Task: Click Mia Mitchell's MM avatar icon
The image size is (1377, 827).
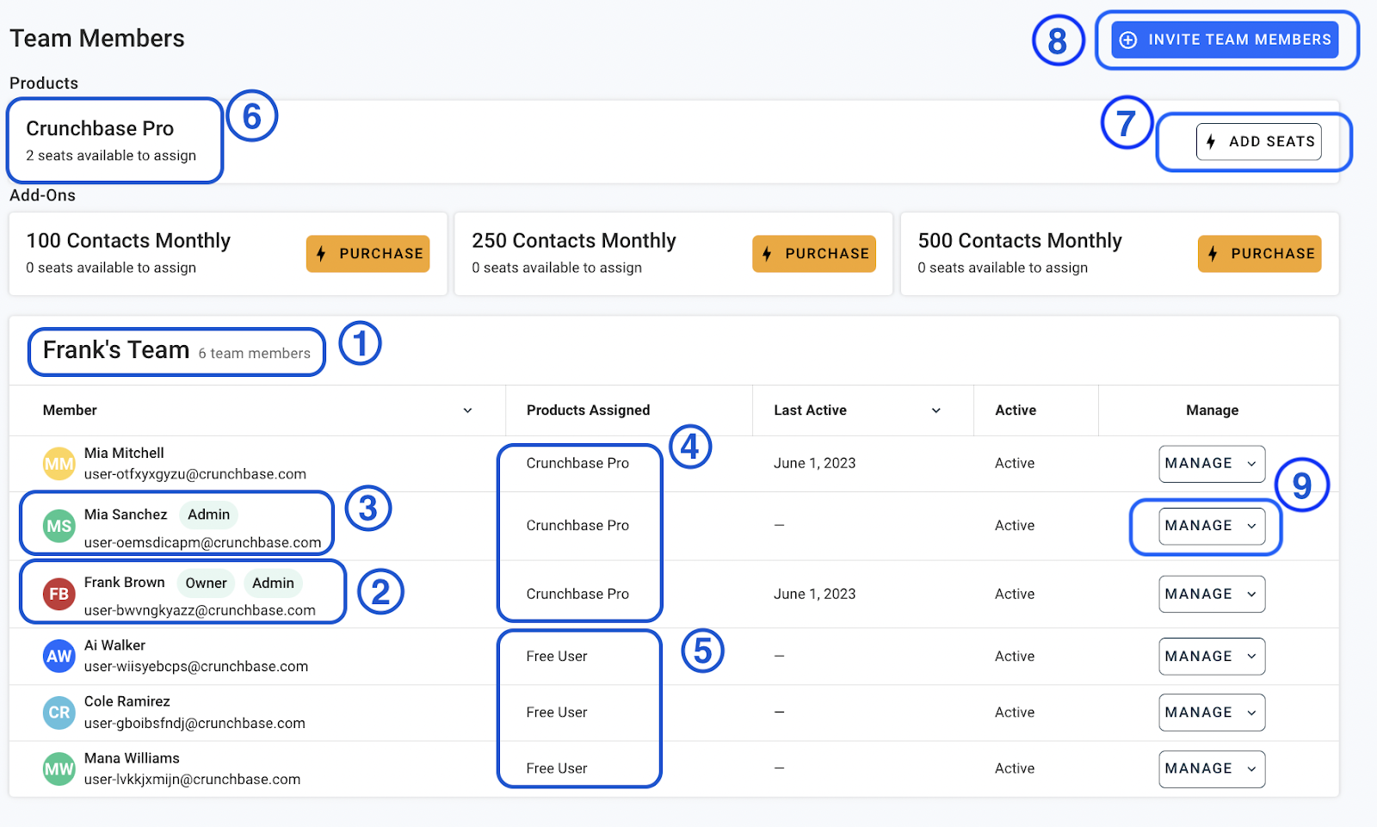Action: [59, 464]
